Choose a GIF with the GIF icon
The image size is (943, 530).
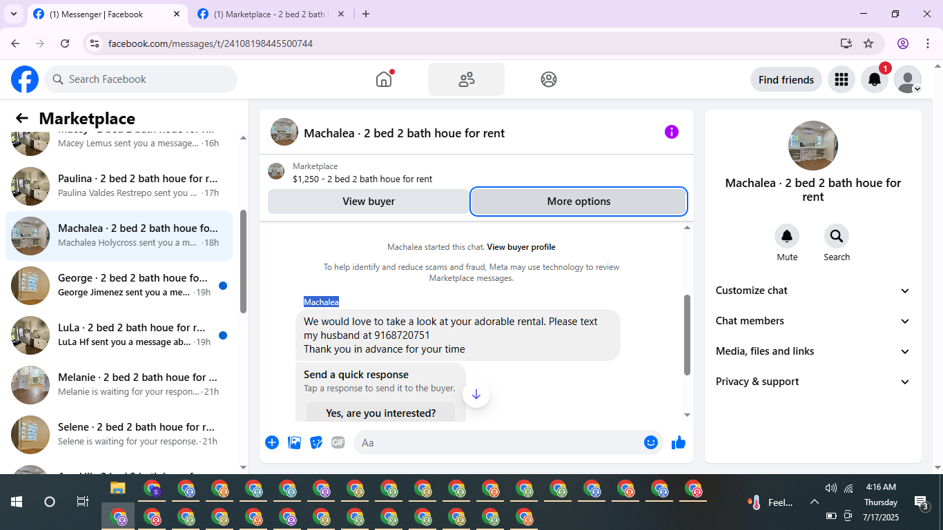[338, 442]
